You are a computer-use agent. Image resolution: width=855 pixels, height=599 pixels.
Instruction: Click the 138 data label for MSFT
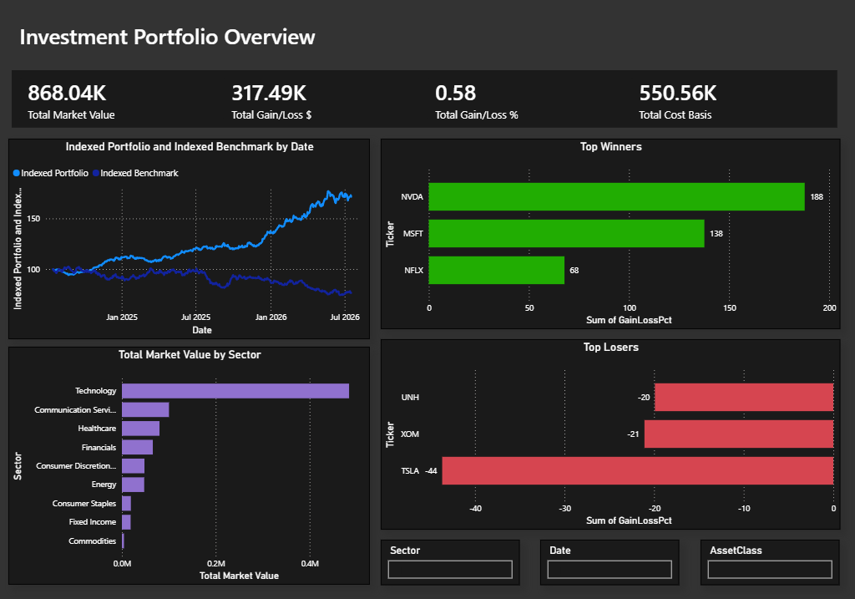(716, 233)
